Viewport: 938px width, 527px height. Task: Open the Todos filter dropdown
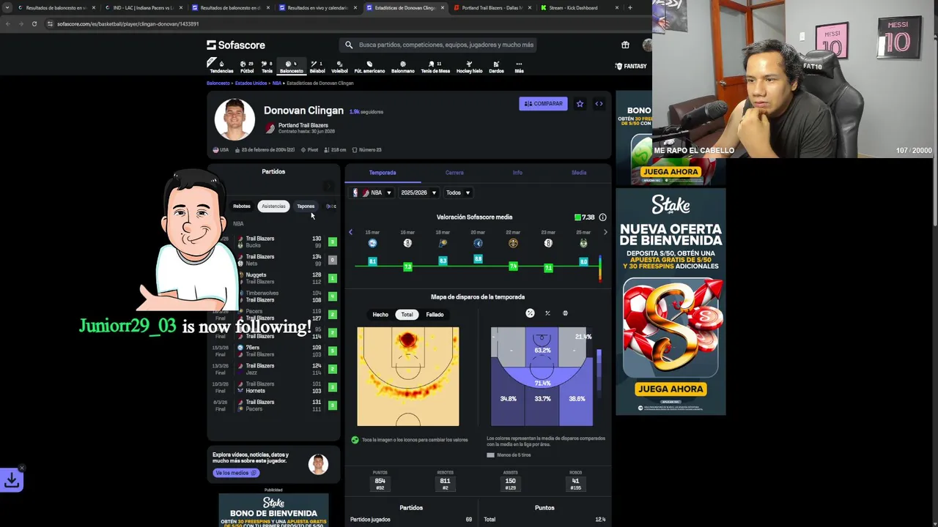click(x=458, y=193)
